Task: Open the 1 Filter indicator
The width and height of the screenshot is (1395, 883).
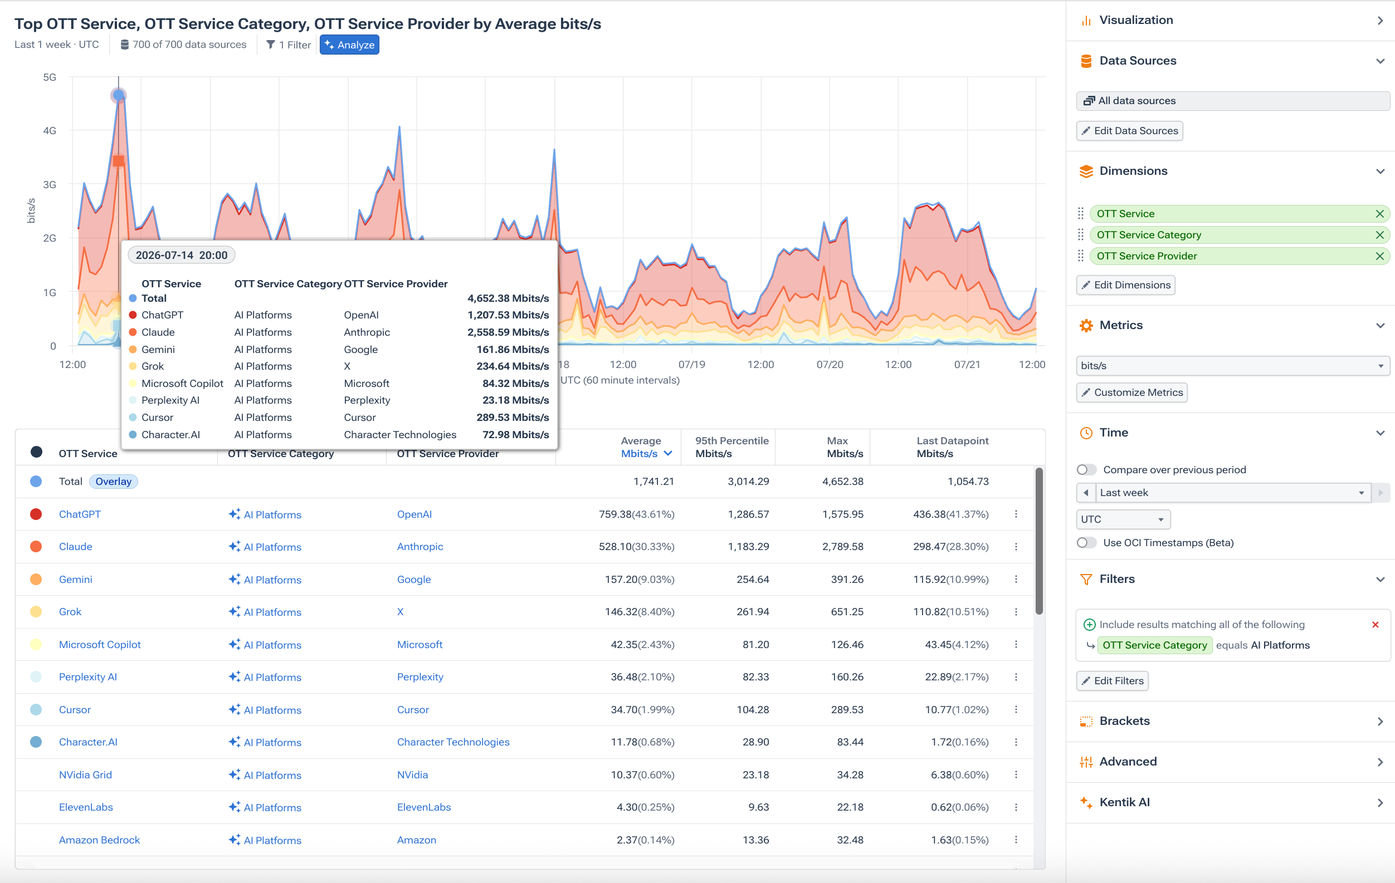Action: point(288,45)
